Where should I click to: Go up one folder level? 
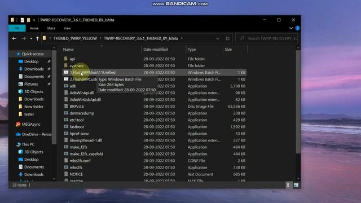(x=37, y=38)
